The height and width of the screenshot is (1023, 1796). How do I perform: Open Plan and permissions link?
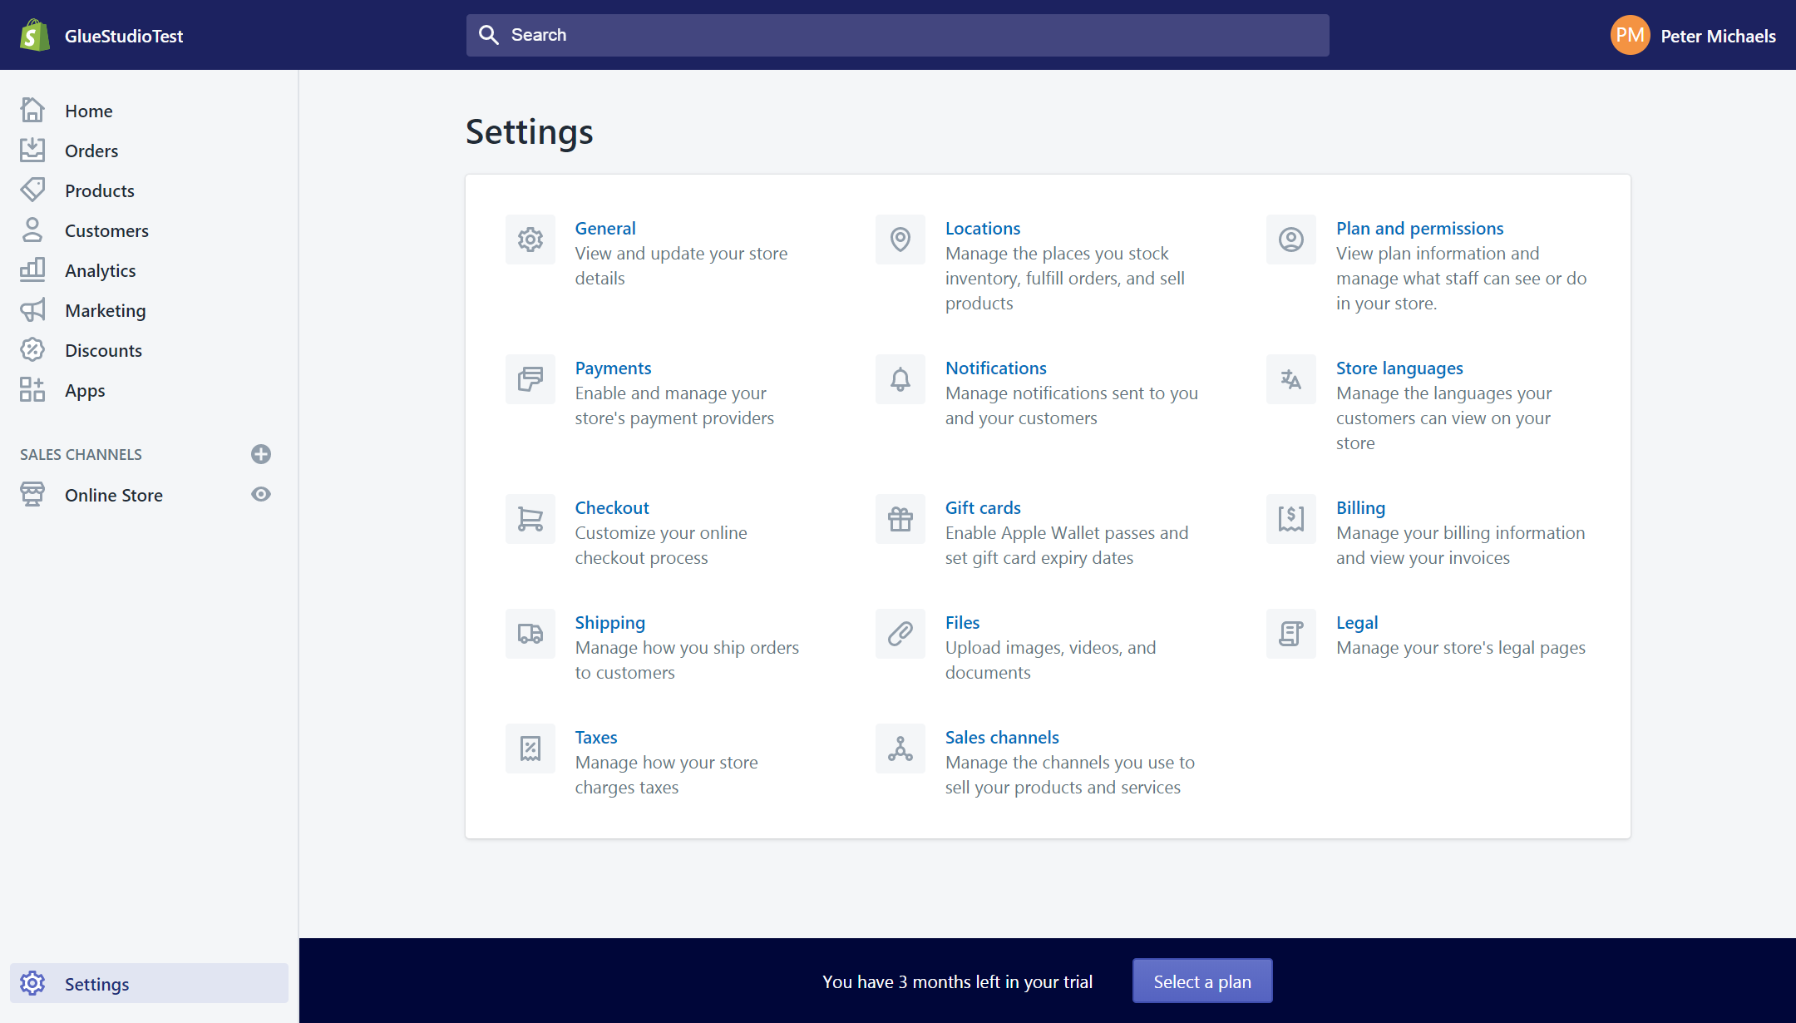tap(1419, 228)
